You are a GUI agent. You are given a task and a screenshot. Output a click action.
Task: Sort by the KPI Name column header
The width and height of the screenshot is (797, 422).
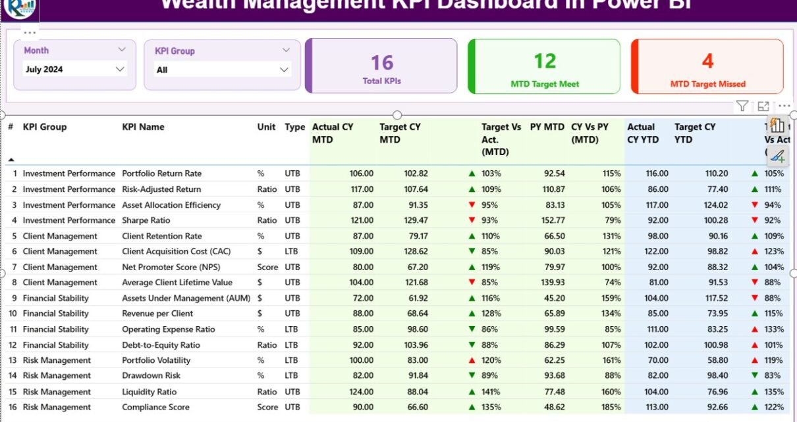pos(143,127)
